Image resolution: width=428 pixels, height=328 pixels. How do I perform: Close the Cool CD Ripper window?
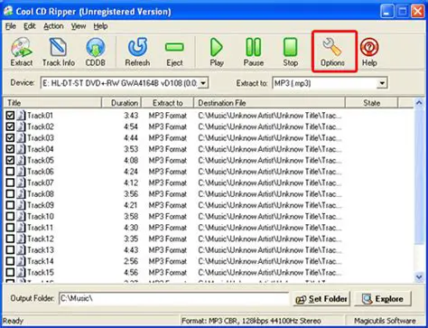pyautogui.click(x=418, y=12)
